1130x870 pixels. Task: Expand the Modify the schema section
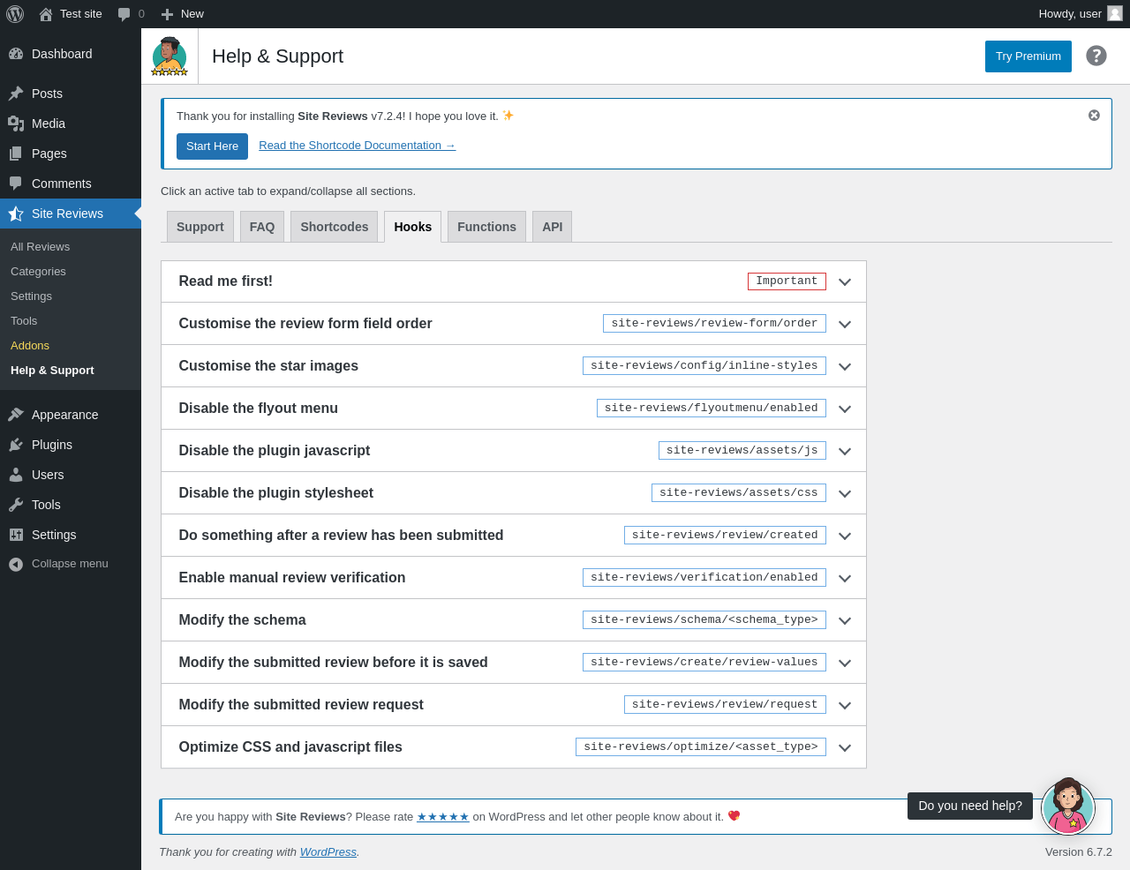(514, 620)
